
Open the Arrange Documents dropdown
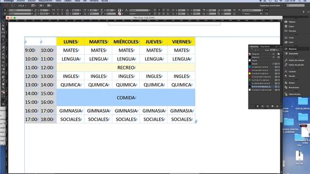coord(49,6)
